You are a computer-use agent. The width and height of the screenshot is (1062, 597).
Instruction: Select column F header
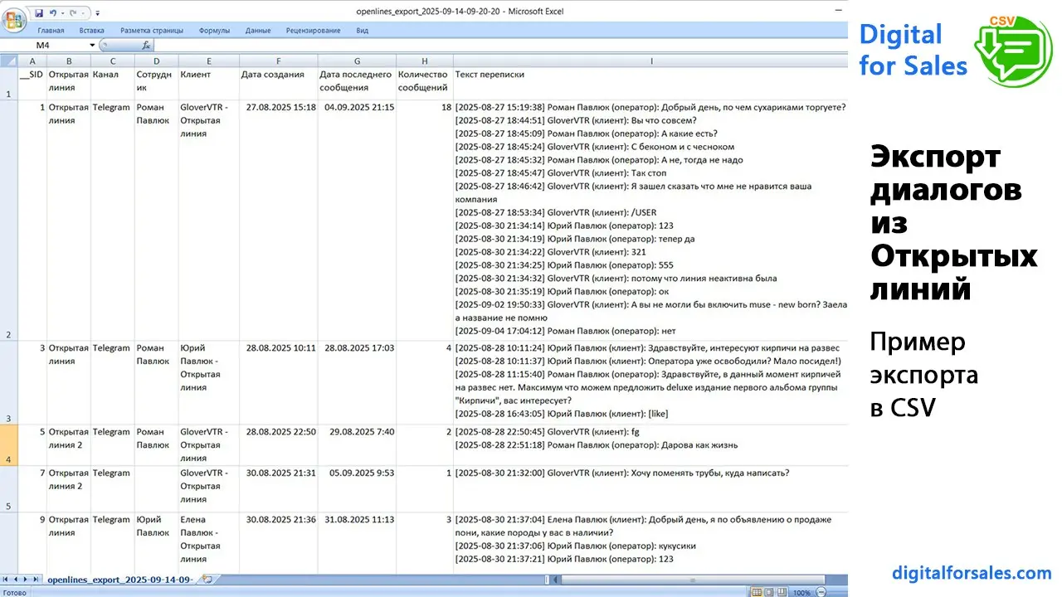coord(279,61)
